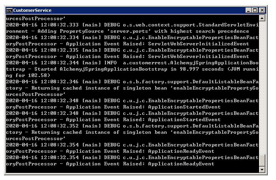Click the CustomerService title bar text

(x=32, y=10)
